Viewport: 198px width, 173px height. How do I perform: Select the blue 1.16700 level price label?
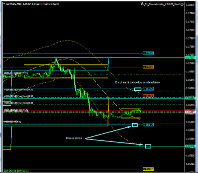click(x=148, y=89)
